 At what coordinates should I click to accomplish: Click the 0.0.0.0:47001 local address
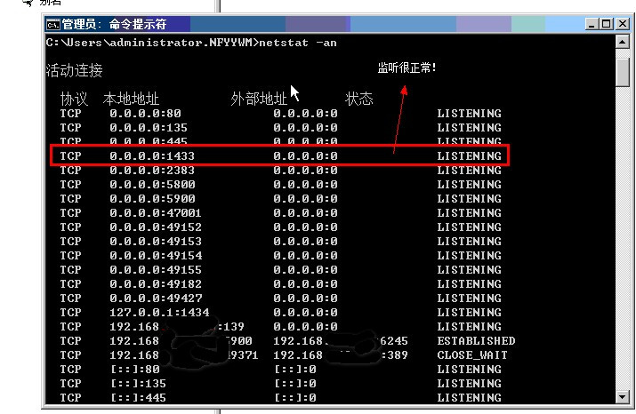(x=156, y=212)
